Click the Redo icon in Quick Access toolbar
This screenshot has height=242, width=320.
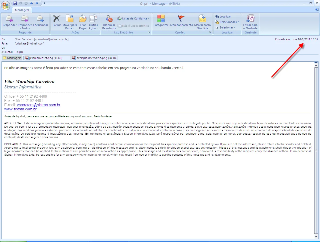point(26,3)
